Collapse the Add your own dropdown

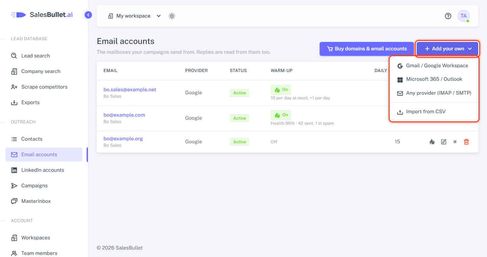[x=447, y=49]
